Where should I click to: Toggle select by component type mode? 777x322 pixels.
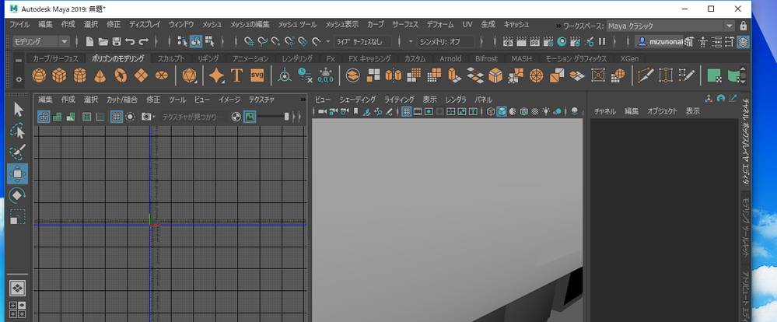pyautogui.click(x=210, y=42)
